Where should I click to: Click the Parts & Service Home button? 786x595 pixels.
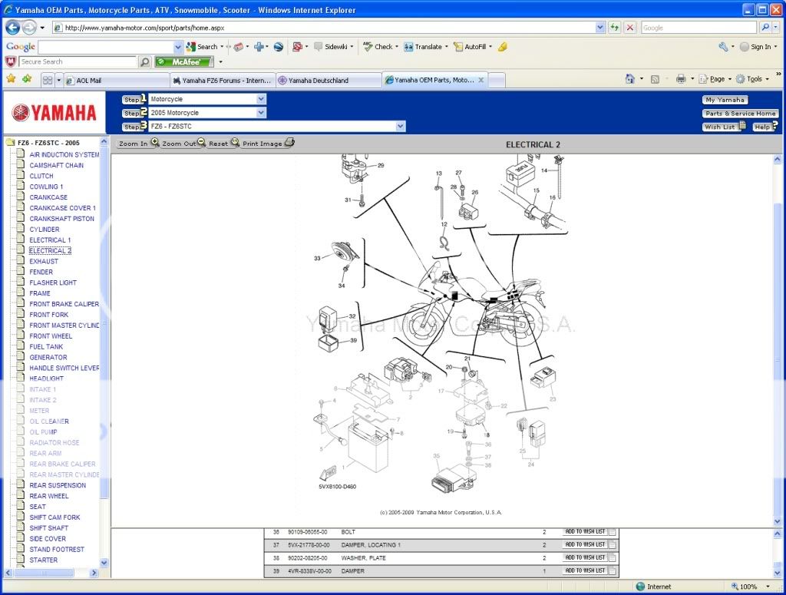click(739, 113)
